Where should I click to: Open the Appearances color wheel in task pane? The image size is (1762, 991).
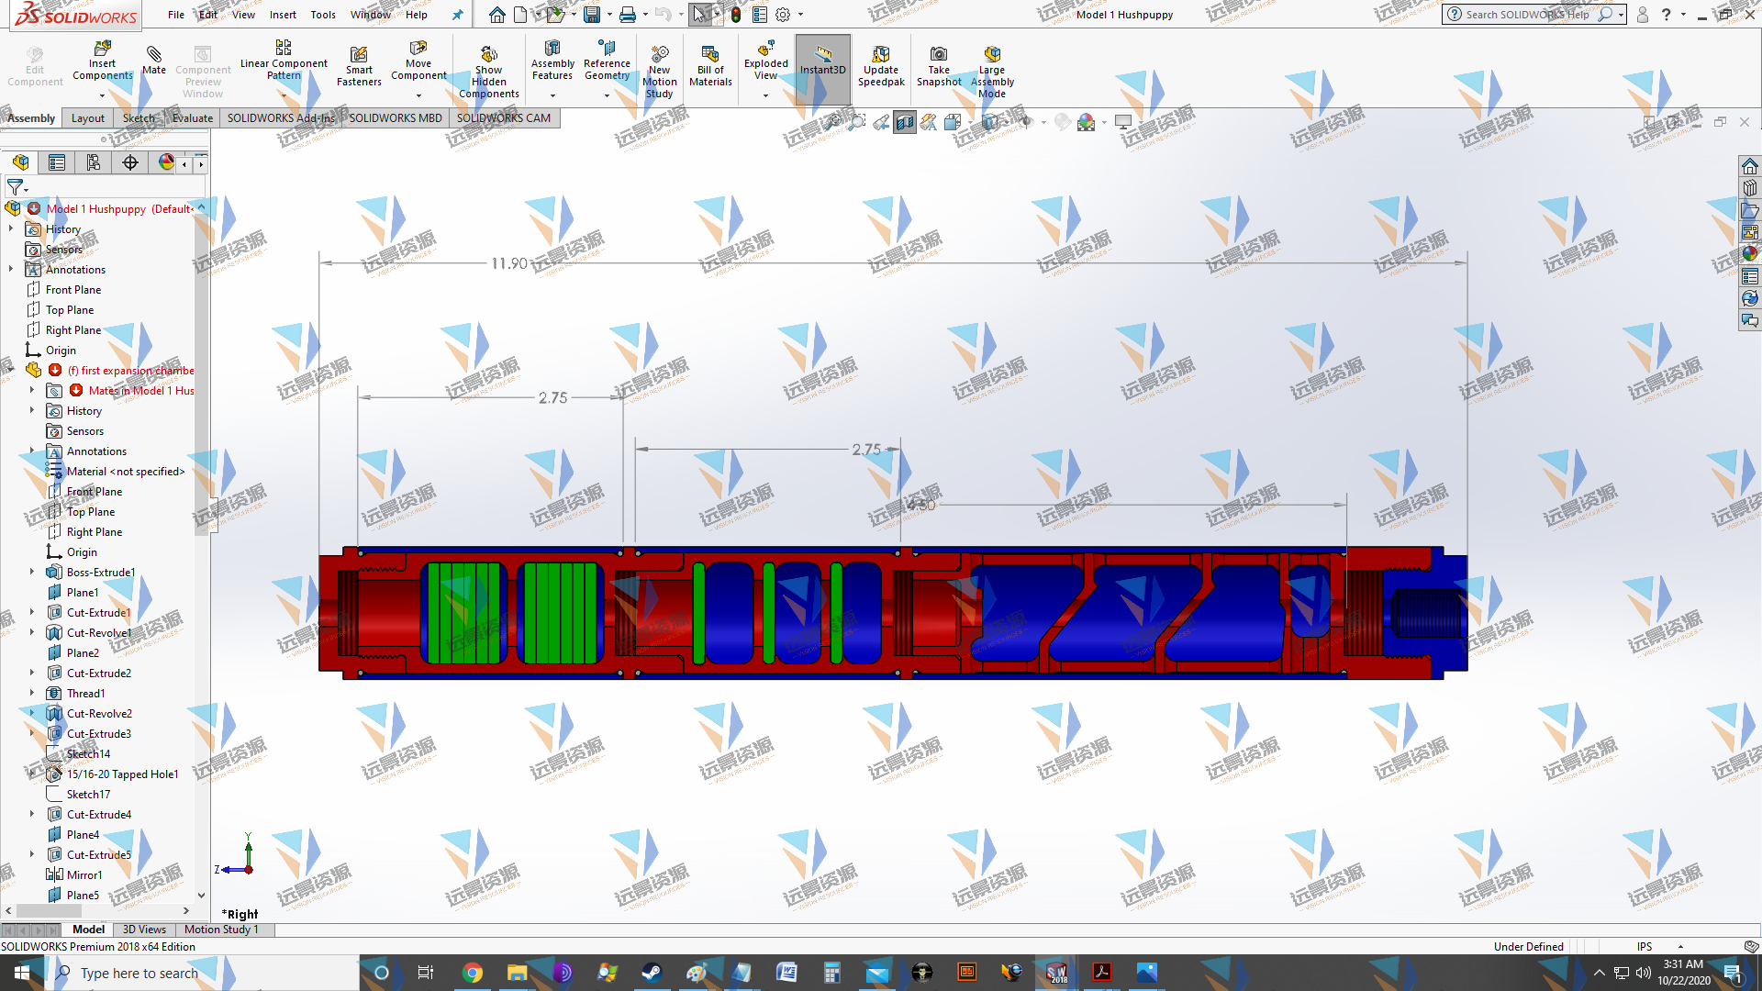tap(1750, 254)
